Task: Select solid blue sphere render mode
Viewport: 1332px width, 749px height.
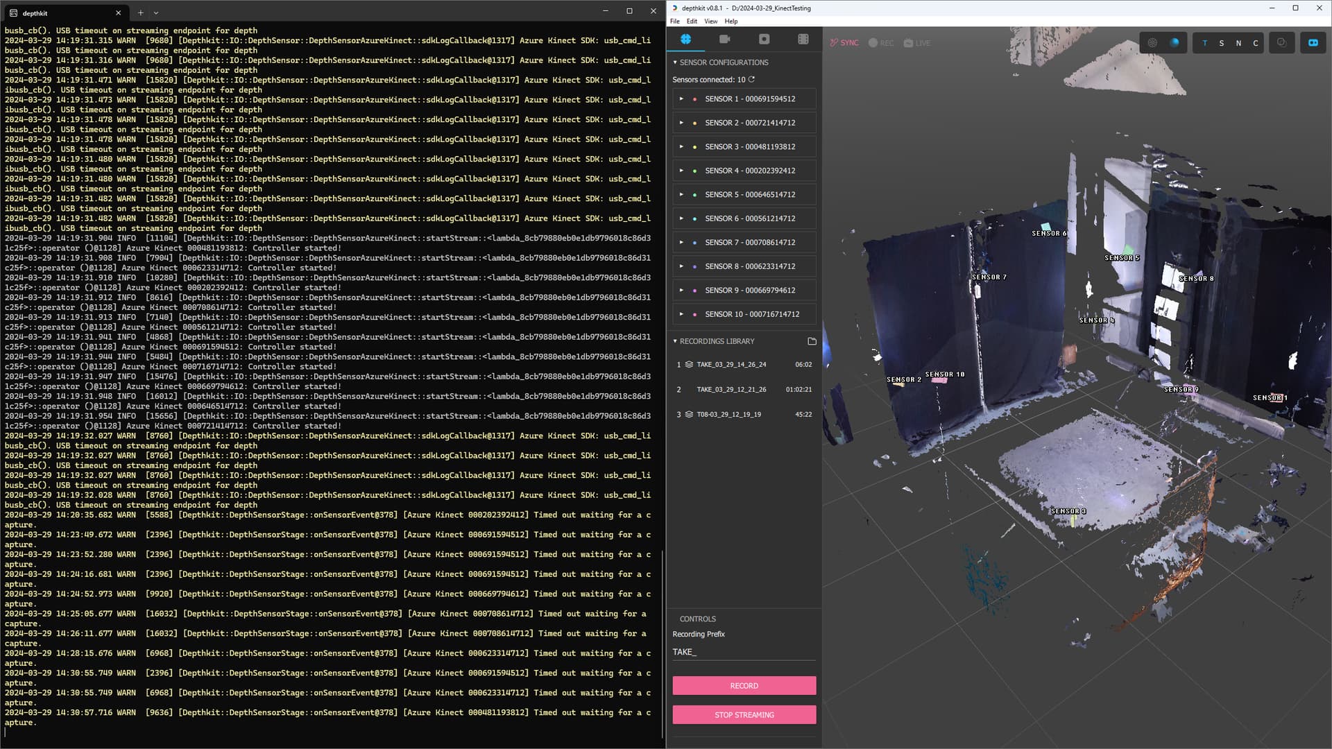Action: pos(1175,43)
